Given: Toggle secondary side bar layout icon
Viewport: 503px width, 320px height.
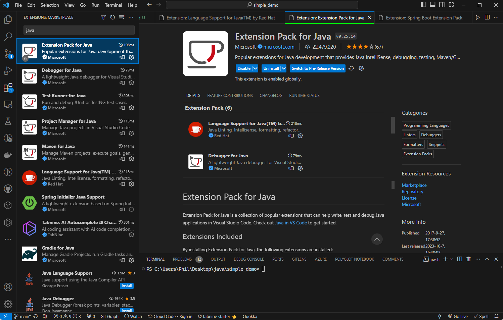Looking at the screenshot, I should (442, 5).
